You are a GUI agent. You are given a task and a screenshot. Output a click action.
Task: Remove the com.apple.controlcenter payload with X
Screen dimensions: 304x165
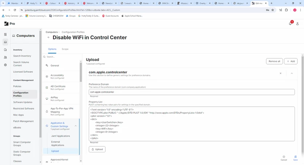(280, 73)
